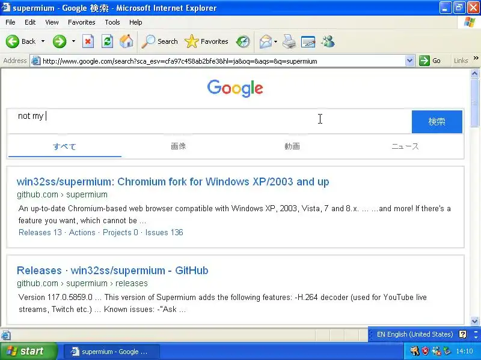The height and width of the screenshot is (360, 481).
Task: Go to the Home page icon
Action: tap(126, 41)
